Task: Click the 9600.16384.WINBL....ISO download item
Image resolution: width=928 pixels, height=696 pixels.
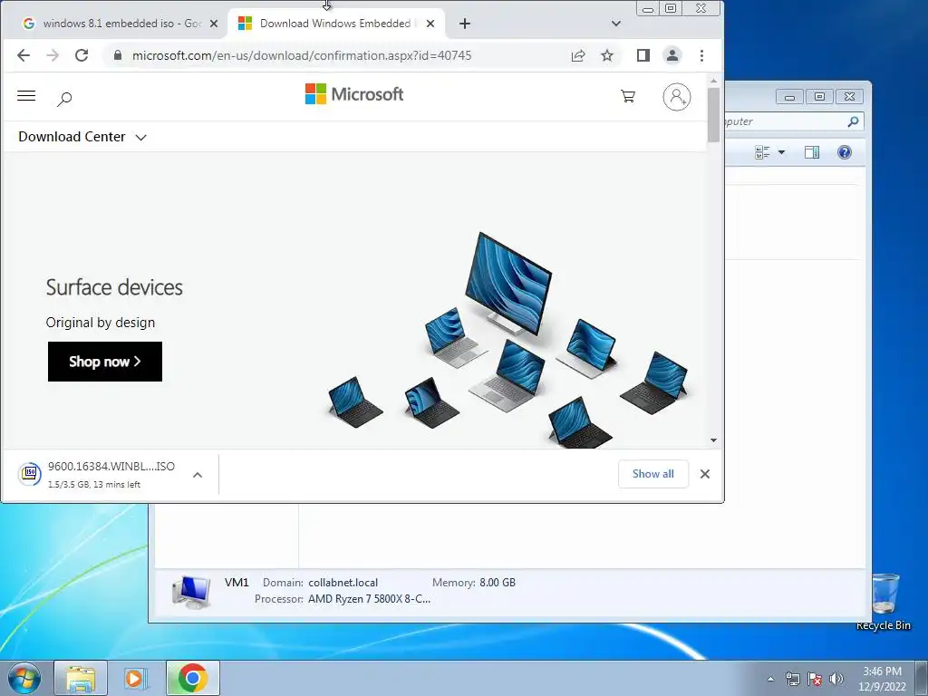Action: coord(111,474)
